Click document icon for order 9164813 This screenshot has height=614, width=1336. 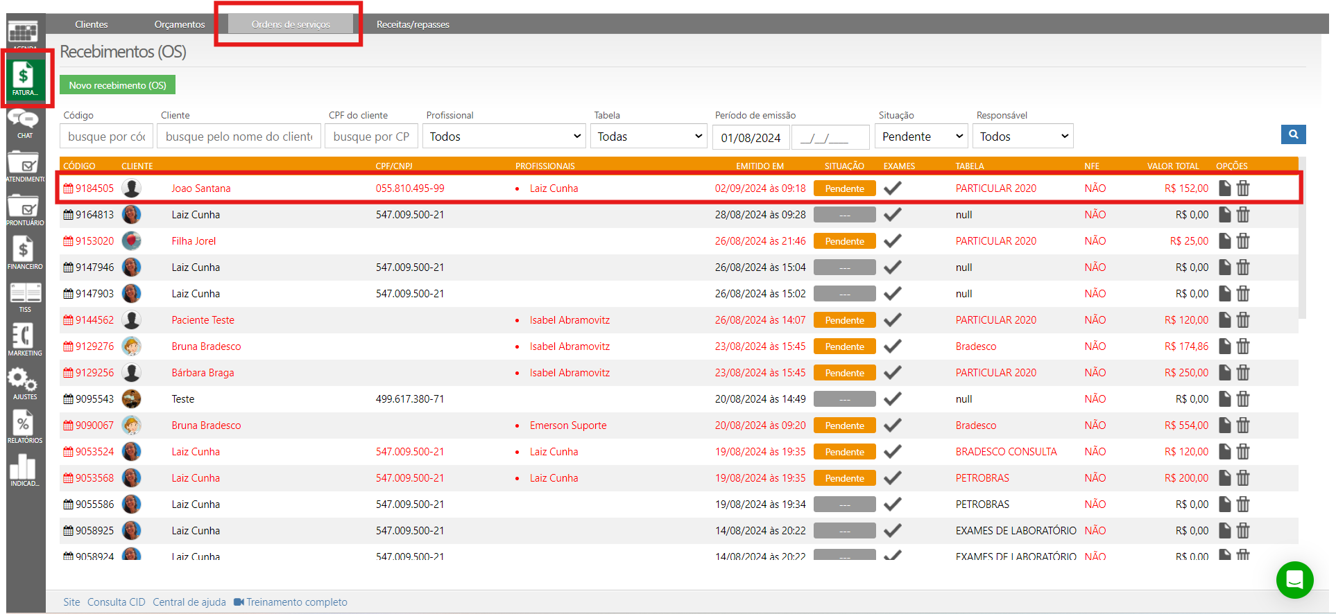point(1225,215)
